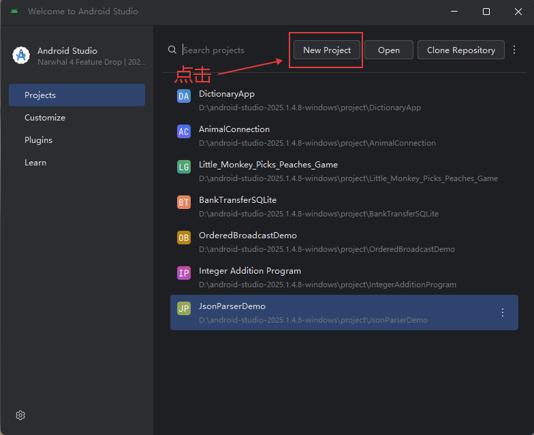Click the IP Integer Addition Program icon
This screenshot has width=534, height=435.
(184, 273)
